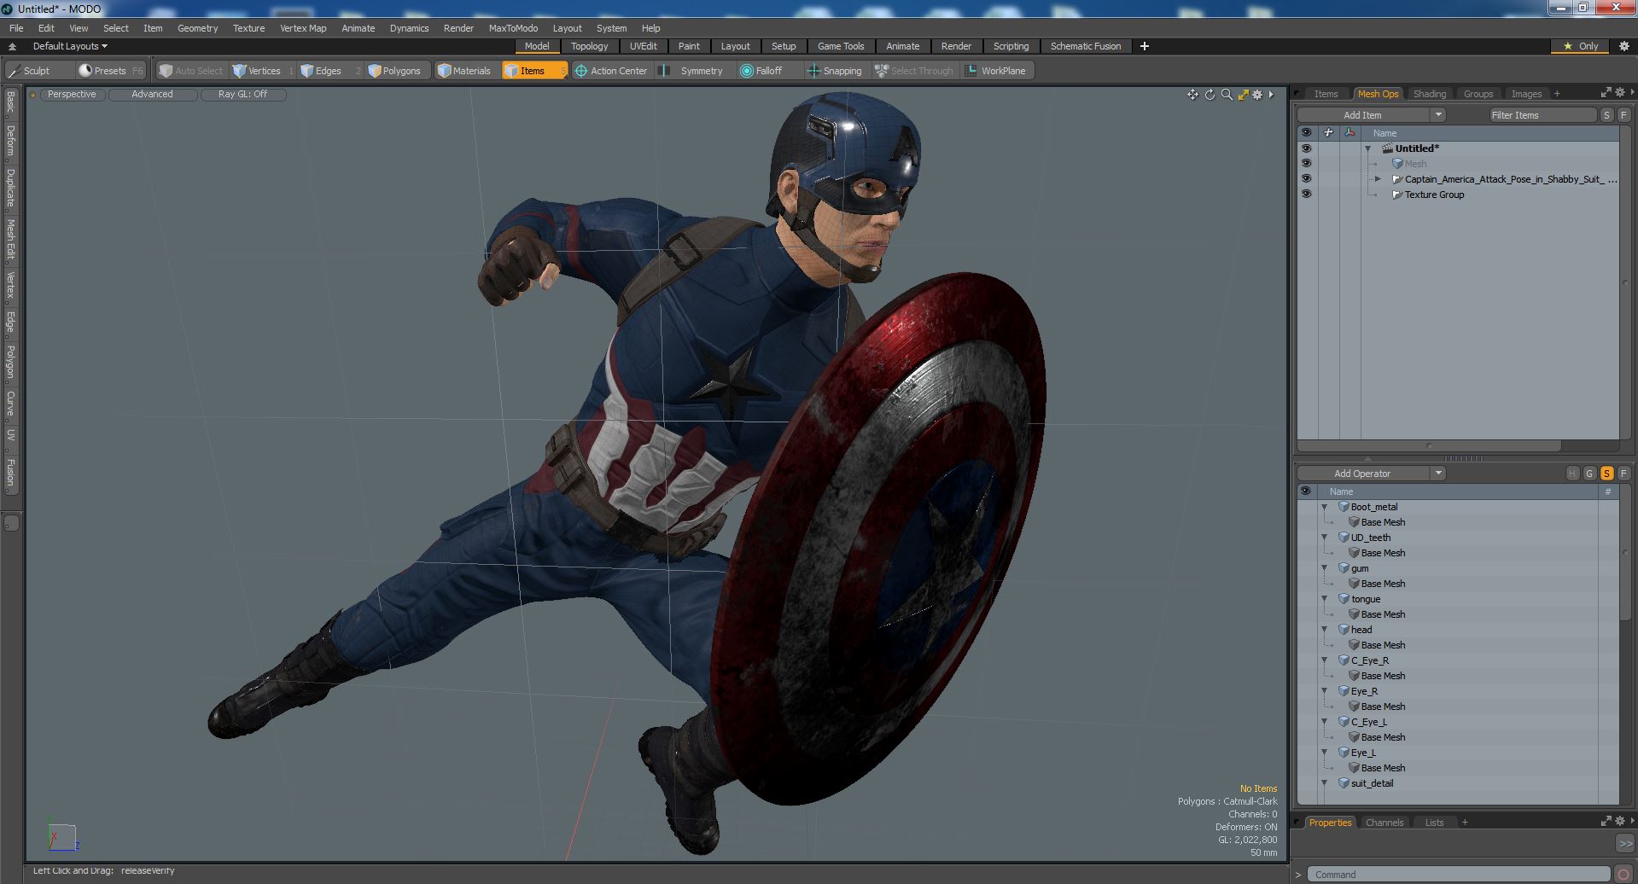Image resolution: width=1638 pixels, height=884 pixels.
Task: Open the WorkPlane menu
Action: (995, 71)
